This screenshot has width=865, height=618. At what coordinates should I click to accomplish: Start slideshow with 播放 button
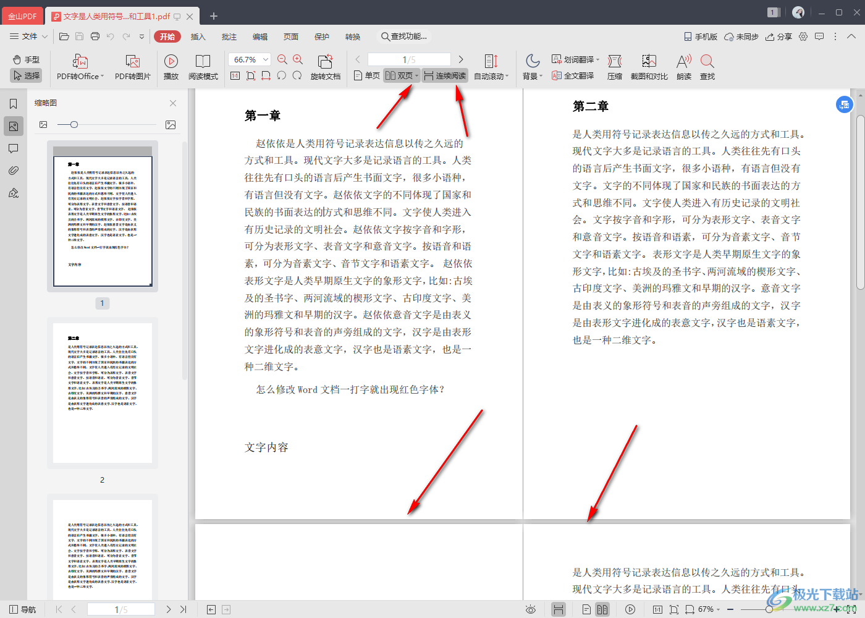171,67
